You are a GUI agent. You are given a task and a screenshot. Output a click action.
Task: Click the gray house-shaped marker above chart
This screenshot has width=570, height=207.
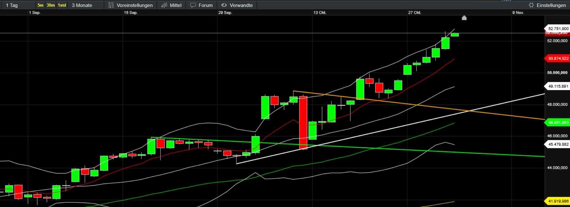click(464, 18)
